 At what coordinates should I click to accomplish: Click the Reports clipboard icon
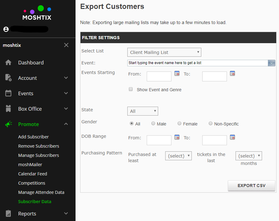[x=8, y=213]
